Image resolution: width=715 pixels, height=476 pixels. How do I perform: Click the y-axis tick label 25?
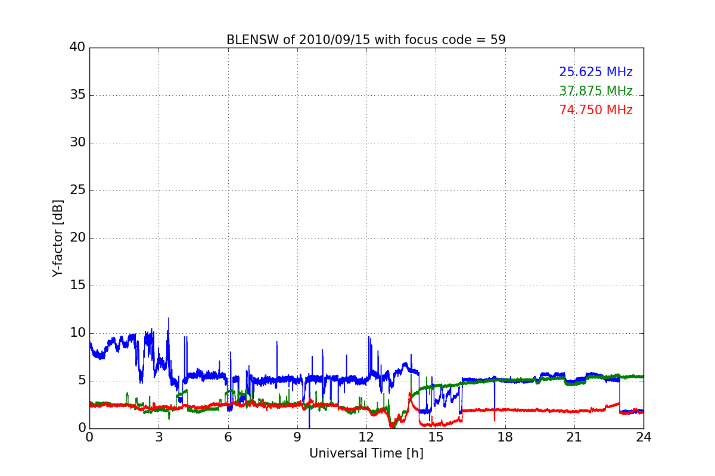click(77, 190)
